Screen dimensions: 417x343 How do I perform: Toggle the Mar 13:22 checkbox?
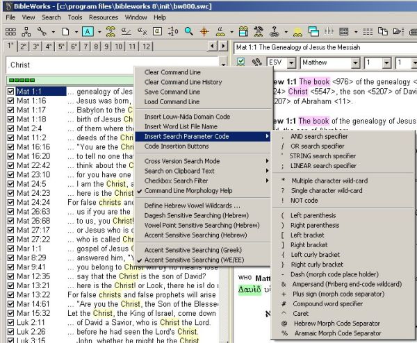[10, 295]
